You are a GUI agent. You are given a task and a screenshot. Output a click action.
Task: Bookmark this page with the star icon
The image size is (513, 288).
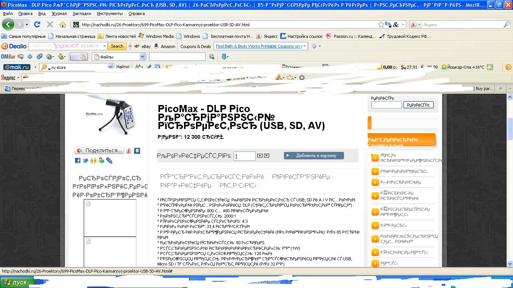click(x=381, y=25)
